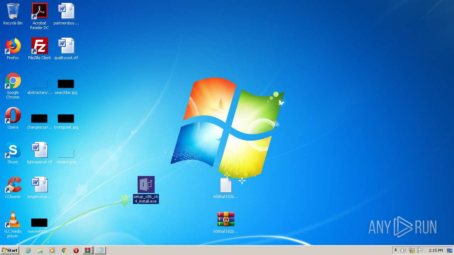Image resolution: width=454 pixels, height=255 pixels.
Task: Open the network tray icon
Action: [412, 250]
